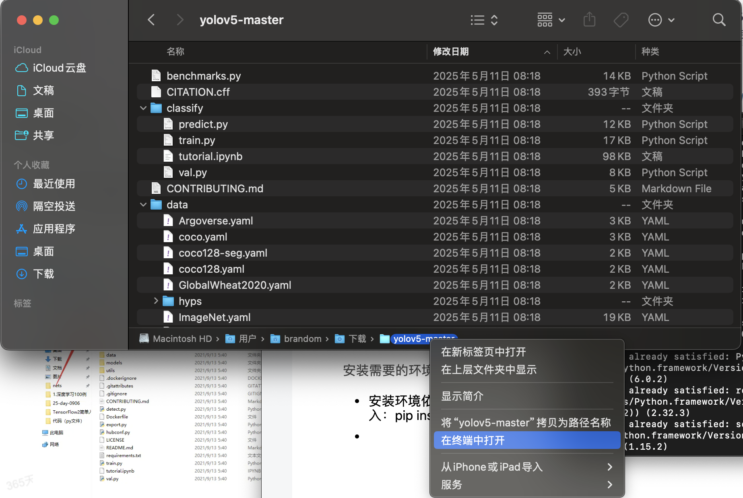The height and width of the screenshot is (498, 743).
Task: Sort by the 大小 column header
Action: click(x=572, y=51)
